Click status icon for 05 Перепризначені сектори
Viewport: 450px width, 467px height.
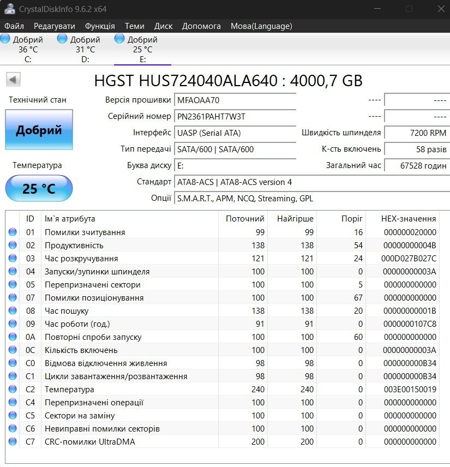[13, 284]
